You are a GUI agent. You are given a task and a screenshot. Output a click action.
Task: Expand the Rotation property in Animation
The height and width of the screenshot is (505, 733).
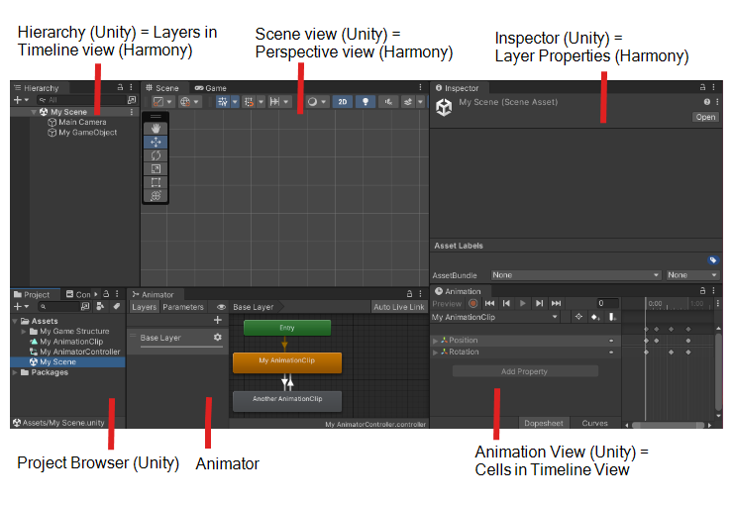[x=436, y=353]
